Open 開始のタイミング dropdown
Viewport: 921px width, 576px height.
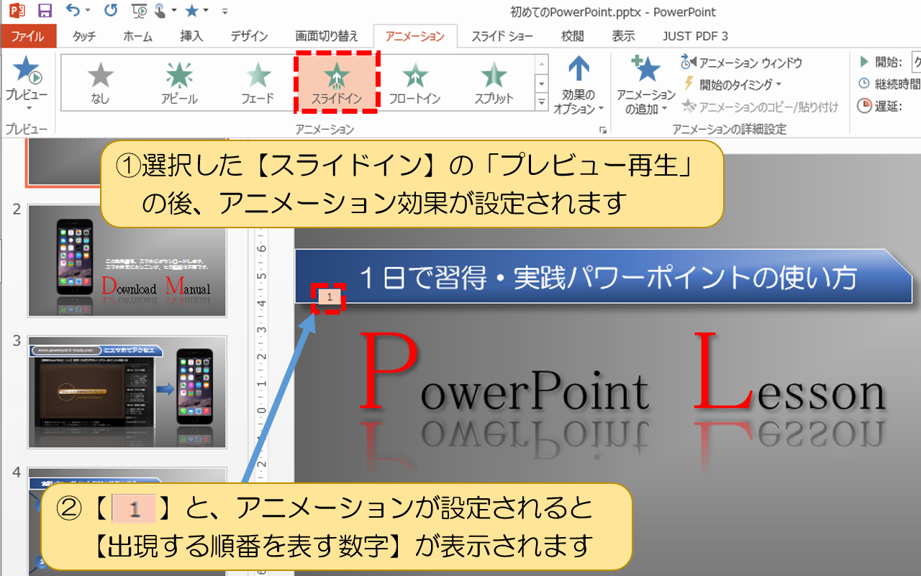point(731,84)
